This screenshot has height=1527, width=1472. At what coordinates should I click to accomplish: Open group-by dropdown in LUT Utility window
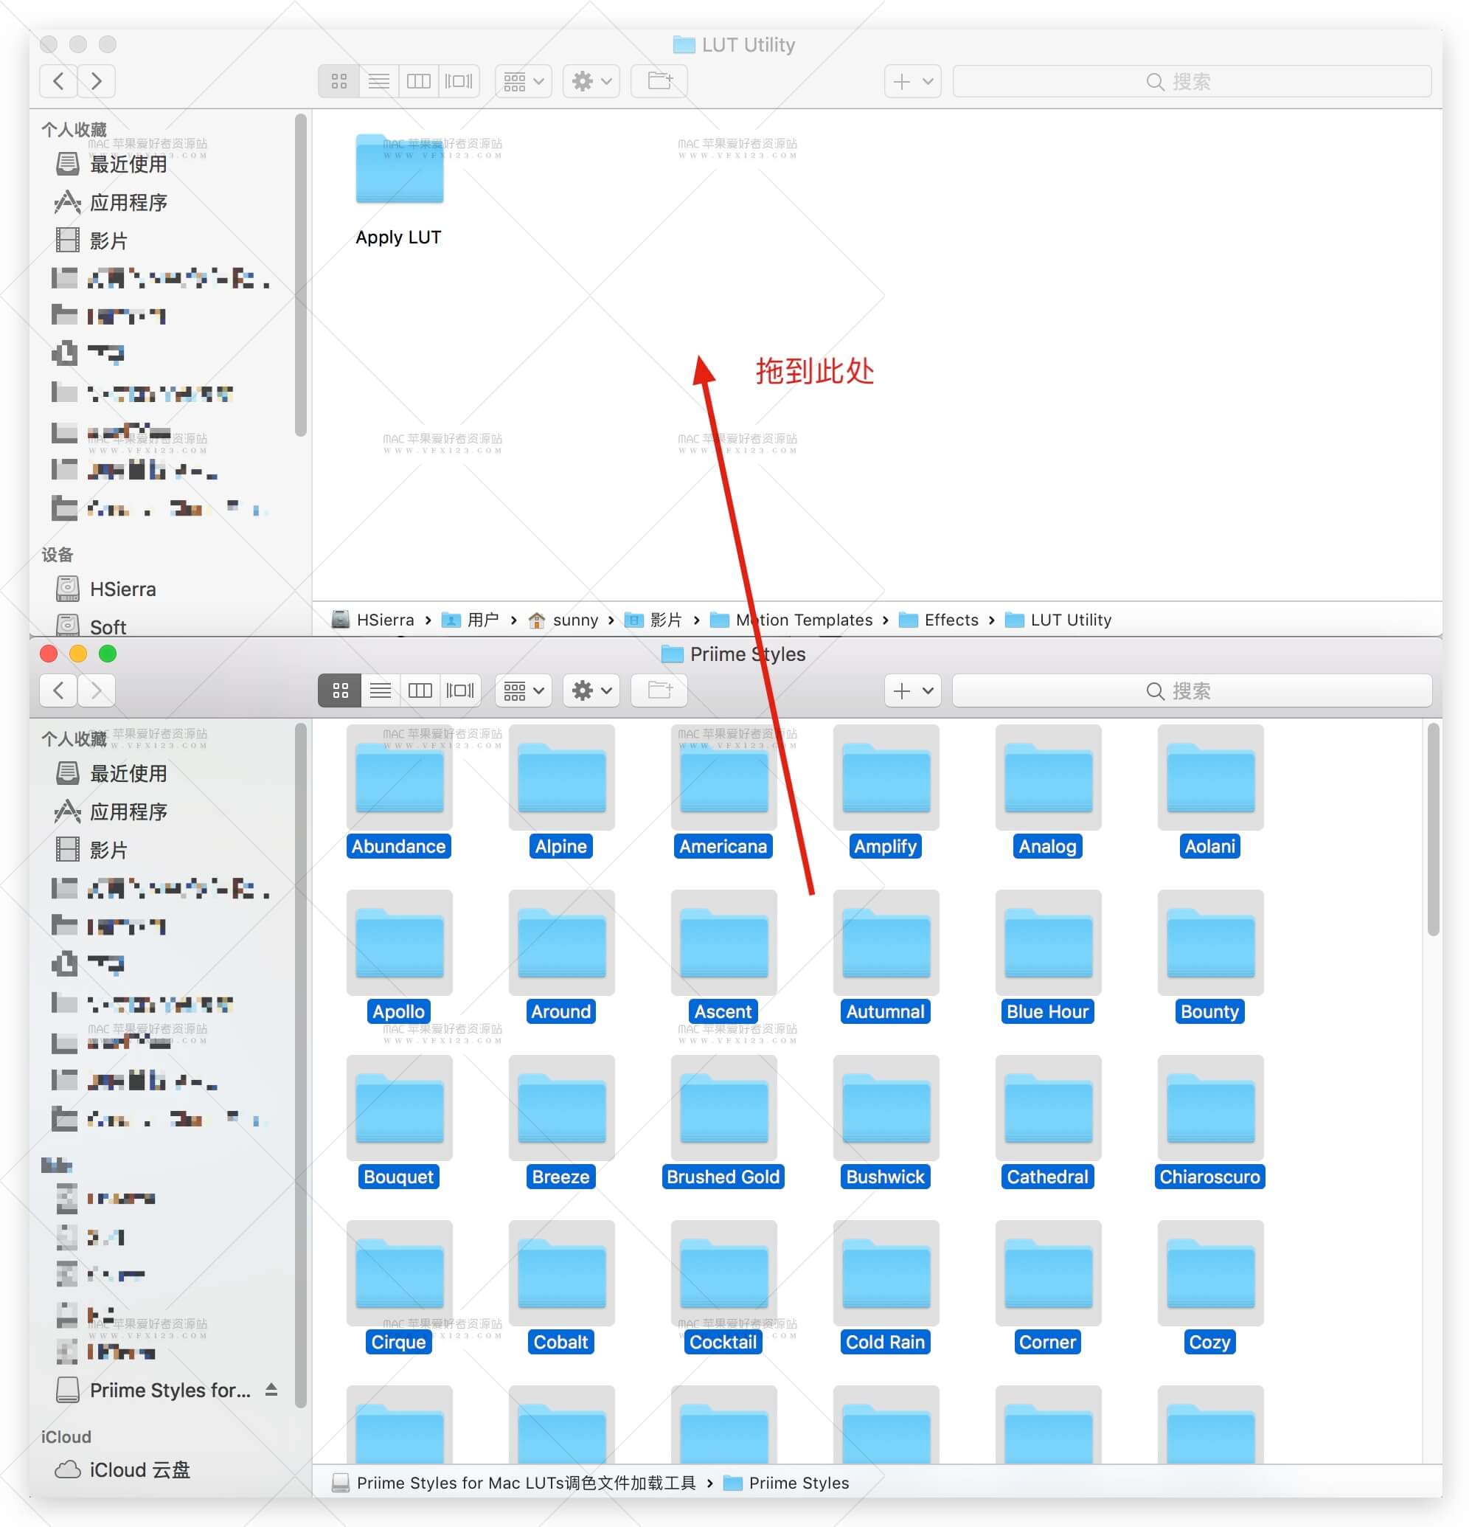[x=524, y=81]
